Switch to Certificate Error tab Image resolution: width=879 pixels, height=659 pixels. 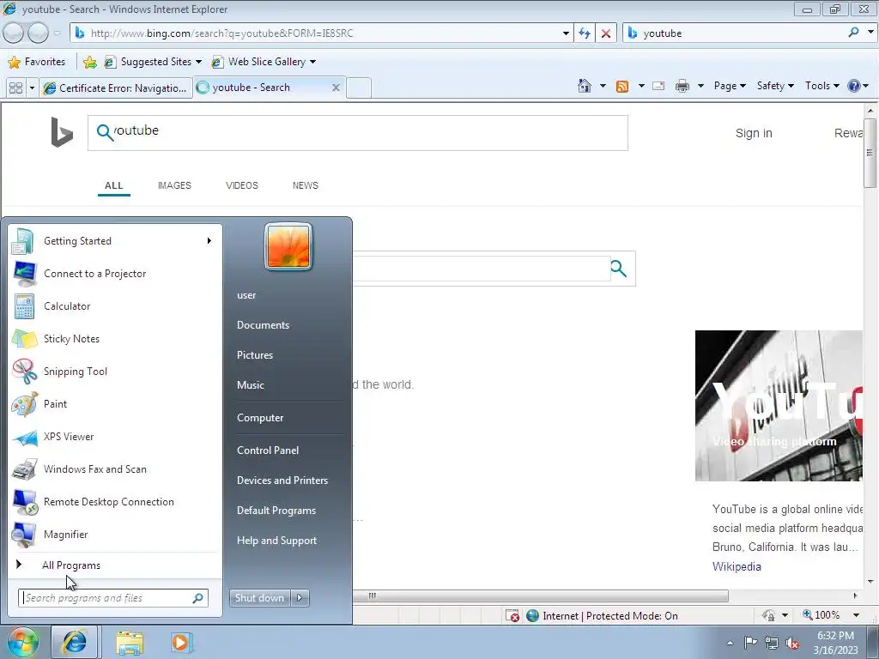point(116,88)
